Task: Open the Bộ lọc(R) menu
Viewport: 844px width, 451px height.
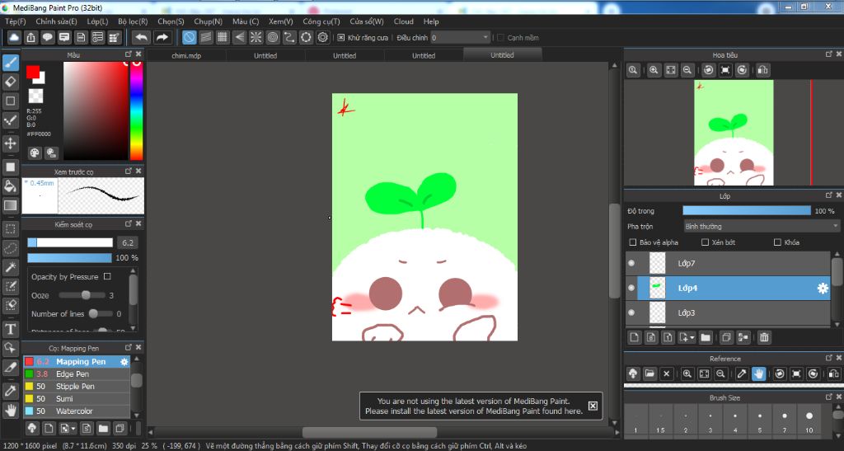Action: click(x=133, y=21)
